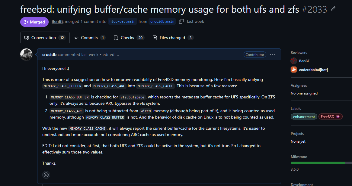The height and width of the screenshot is (186, 352).
Task: Open the BenBE user link in the merge line
Action: (x=57, y=21)
